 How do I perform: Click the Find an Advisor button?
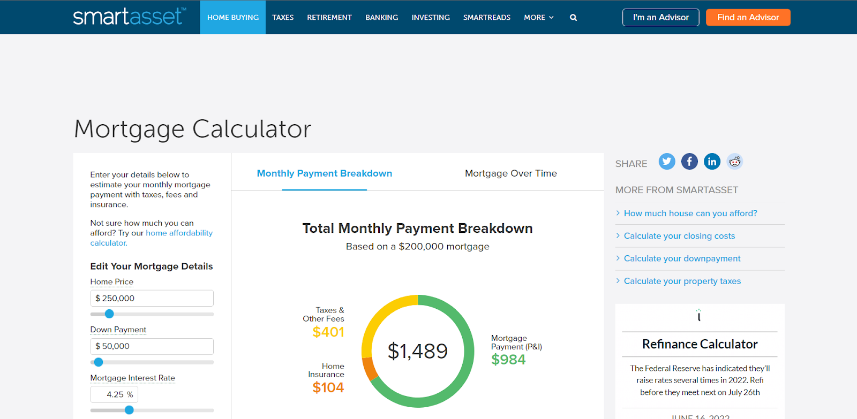(x=748, y=17)
